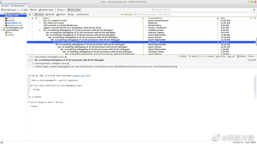Screen dimensions: 257x144
Task: Enable the Starred quick filter
Action: click(50, 14)
